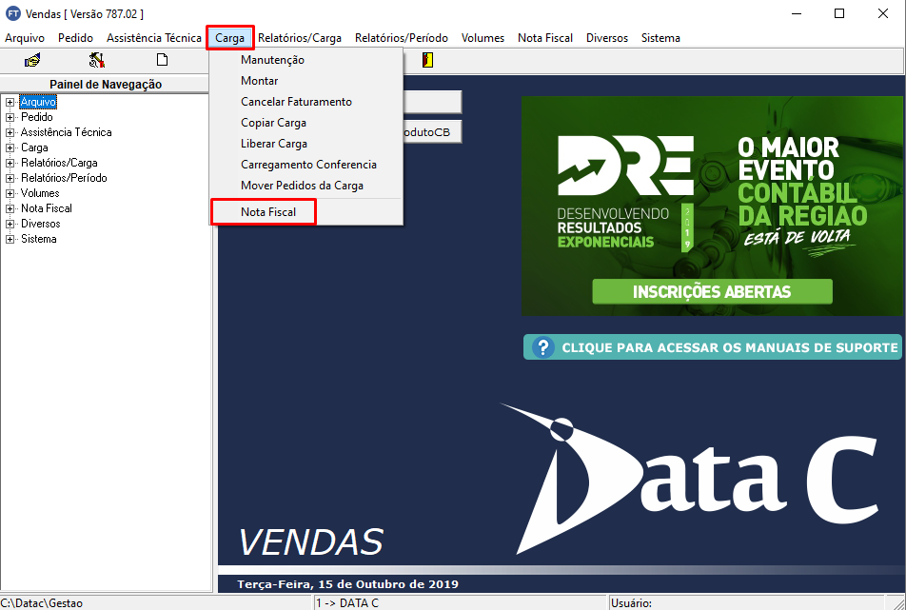Viewport: 906px width, 610px height.
Task: Select Pedido label in navigation tree
Action: 37,117
